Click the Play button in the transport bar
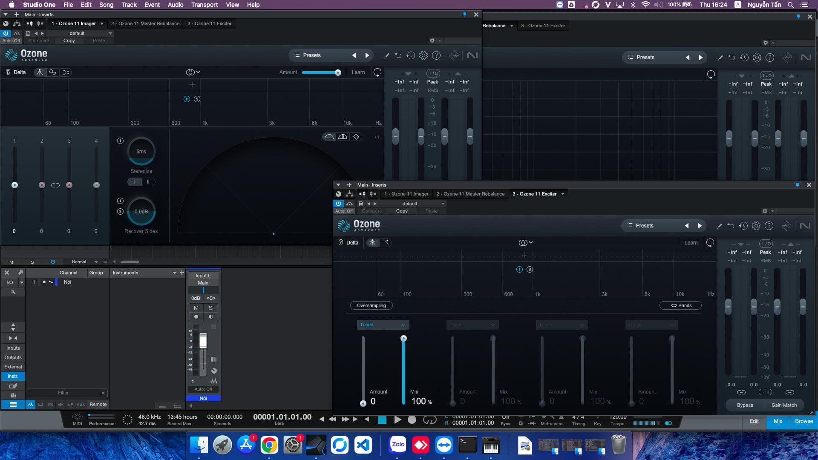Screen dimensions: 818x460 click(x=397, y=420)
